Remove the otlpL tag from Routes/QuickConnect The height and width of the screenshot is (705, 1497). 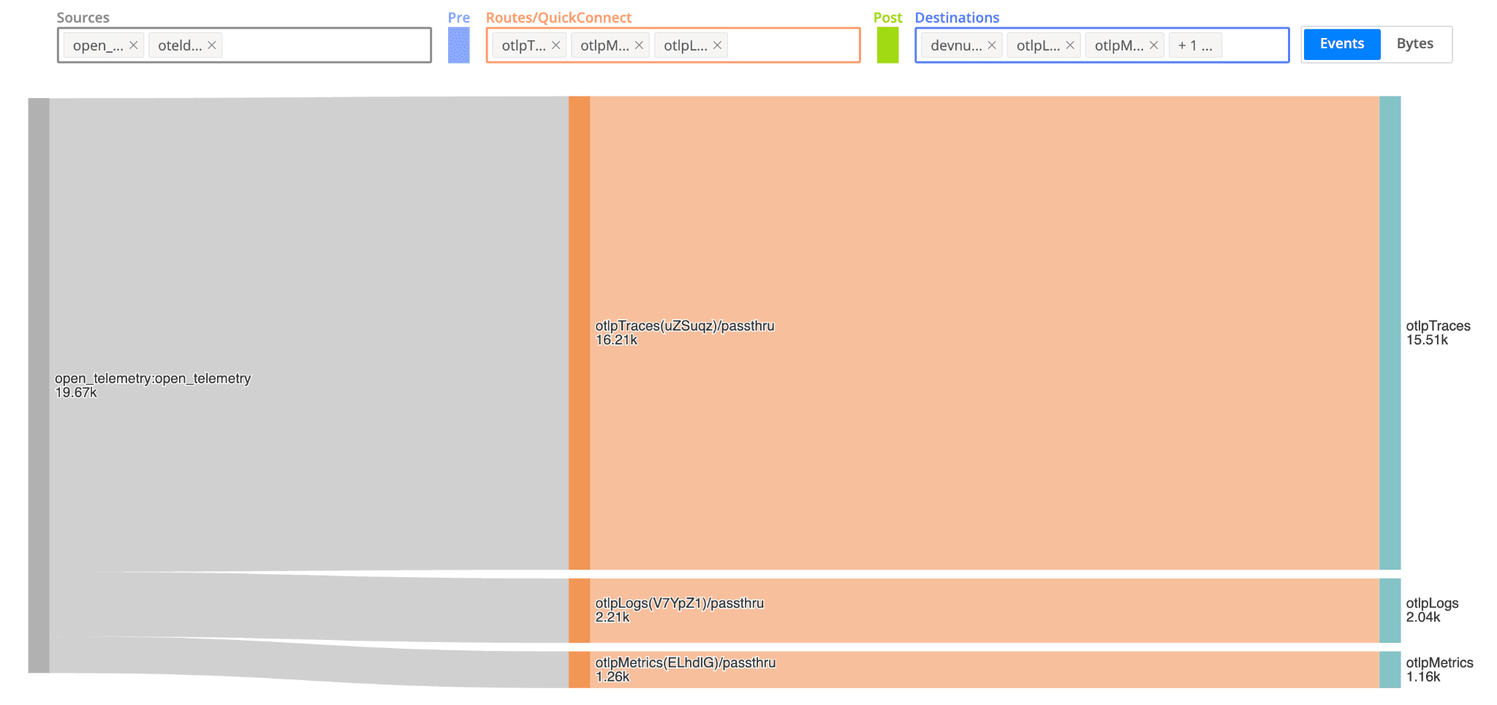(x=717, y=45)
